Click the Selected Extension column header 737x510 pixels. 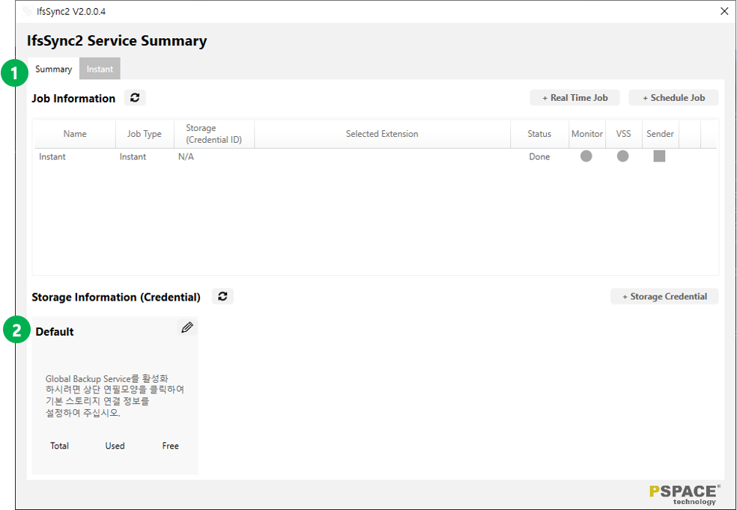click(382, 134)
